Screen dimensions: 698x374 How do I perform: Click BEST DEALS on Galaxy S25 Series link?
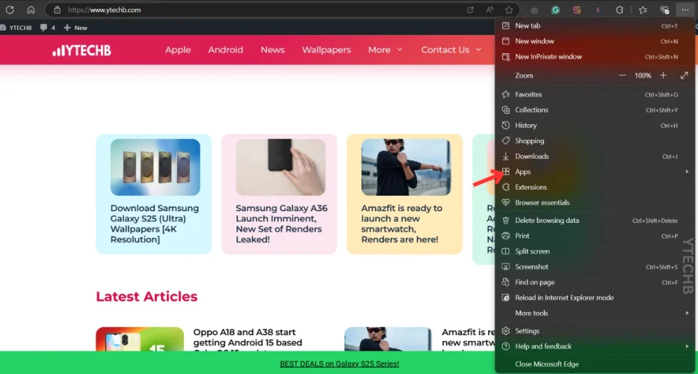click(x=339, y=364)
